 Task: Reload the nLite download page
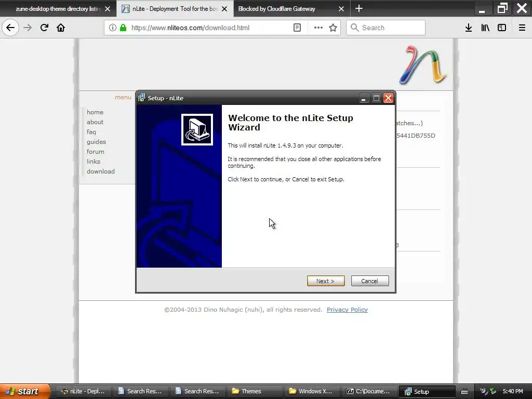(44, 28)
